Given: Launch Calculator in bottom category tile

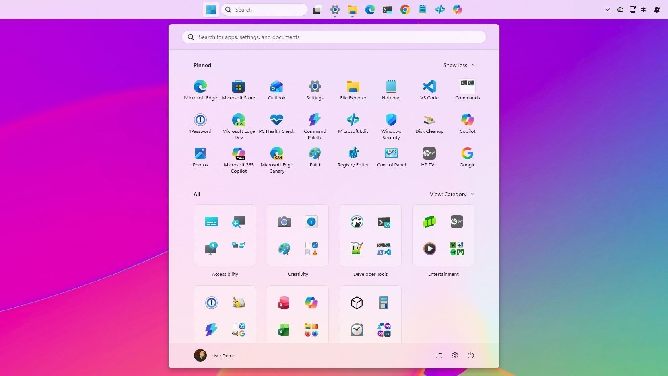Looking at the screenshot, I should pos(384,303).
